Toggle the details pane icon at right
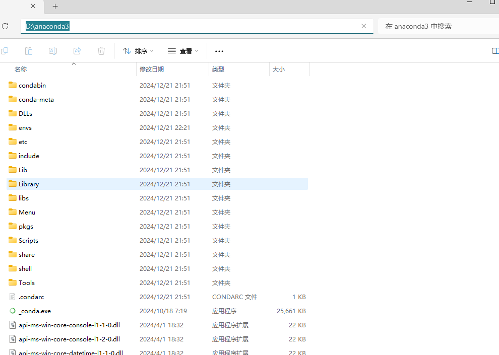This screenshot has height=355, width=499. [495, 51]
